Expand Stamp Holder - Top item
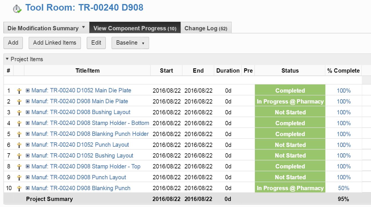 coord(28,167)
